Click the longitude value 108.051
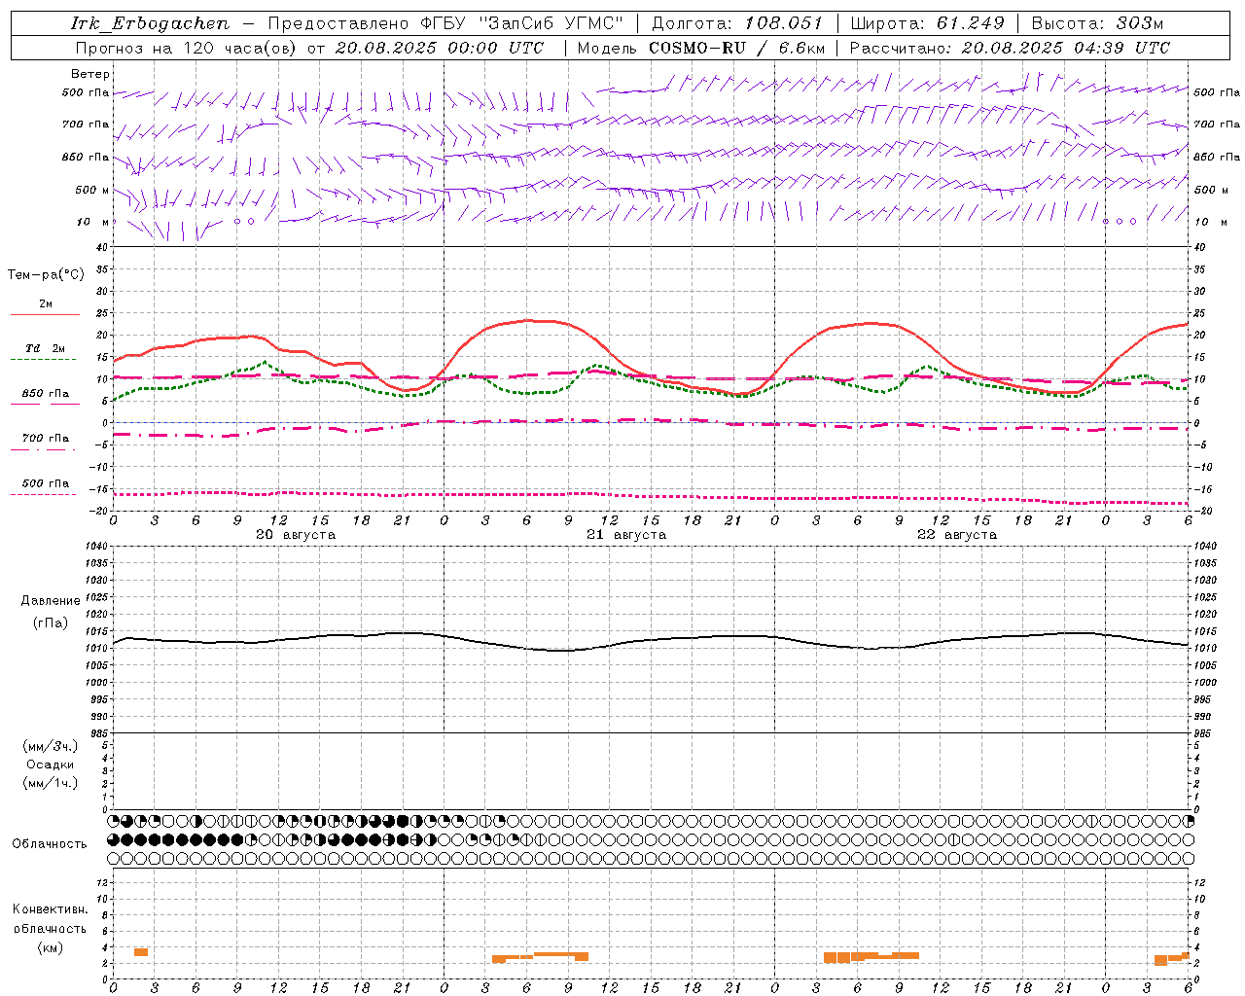Screen dimensions: 1245x996 pos(783,23)
